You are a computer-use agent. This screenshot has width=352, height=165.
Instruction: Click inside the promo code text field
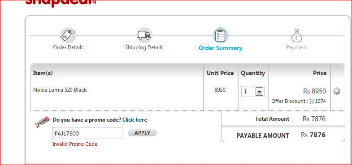[88, 133]
